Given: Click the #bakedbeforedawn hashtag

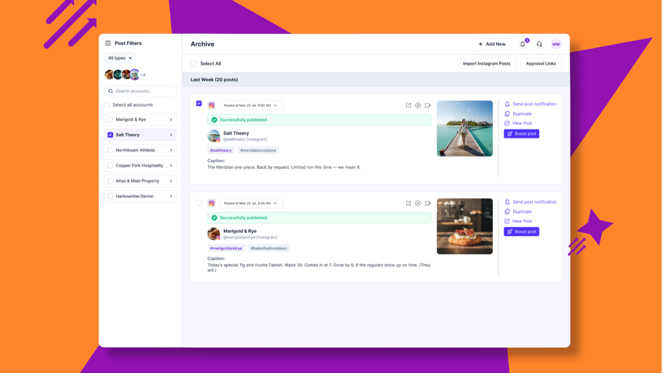Looking at the screenshot, I should [269, 248].
